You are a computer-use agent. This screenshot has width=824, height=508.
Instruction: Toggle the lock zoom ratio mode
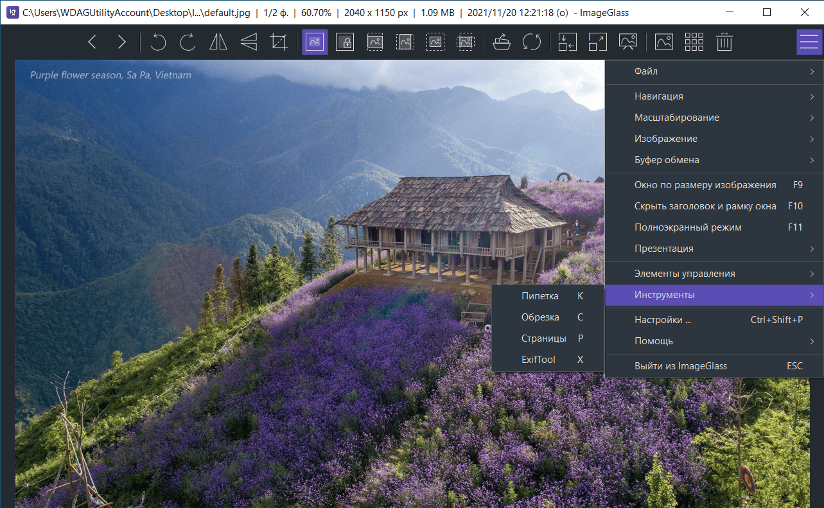[x=345, y=42]
